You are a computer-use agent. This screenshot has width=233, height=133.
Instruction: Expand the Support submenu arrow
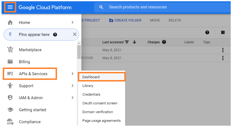pos(73,86)
